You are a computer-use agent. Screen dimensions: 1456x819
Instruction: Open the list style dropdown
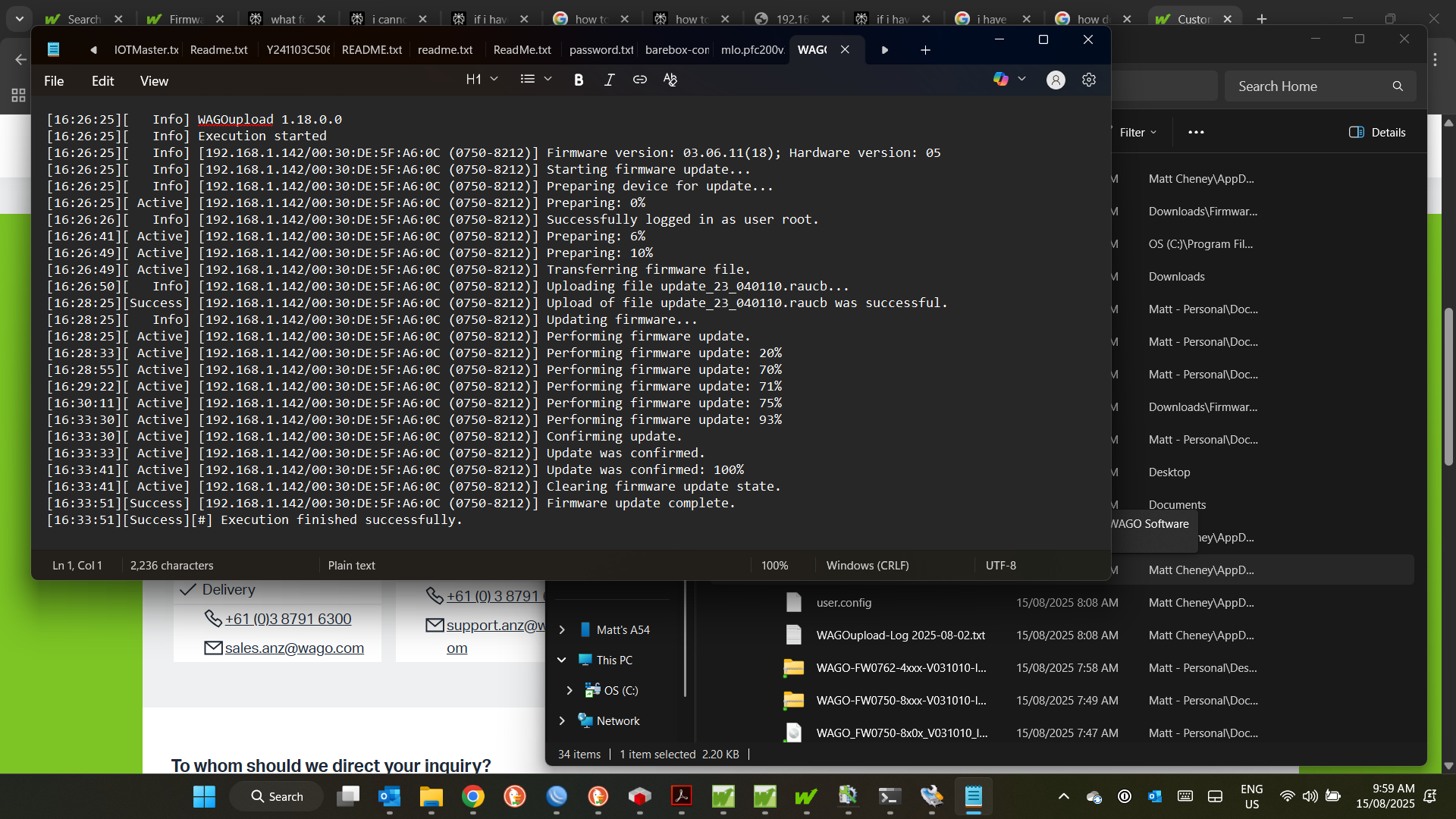535,79
